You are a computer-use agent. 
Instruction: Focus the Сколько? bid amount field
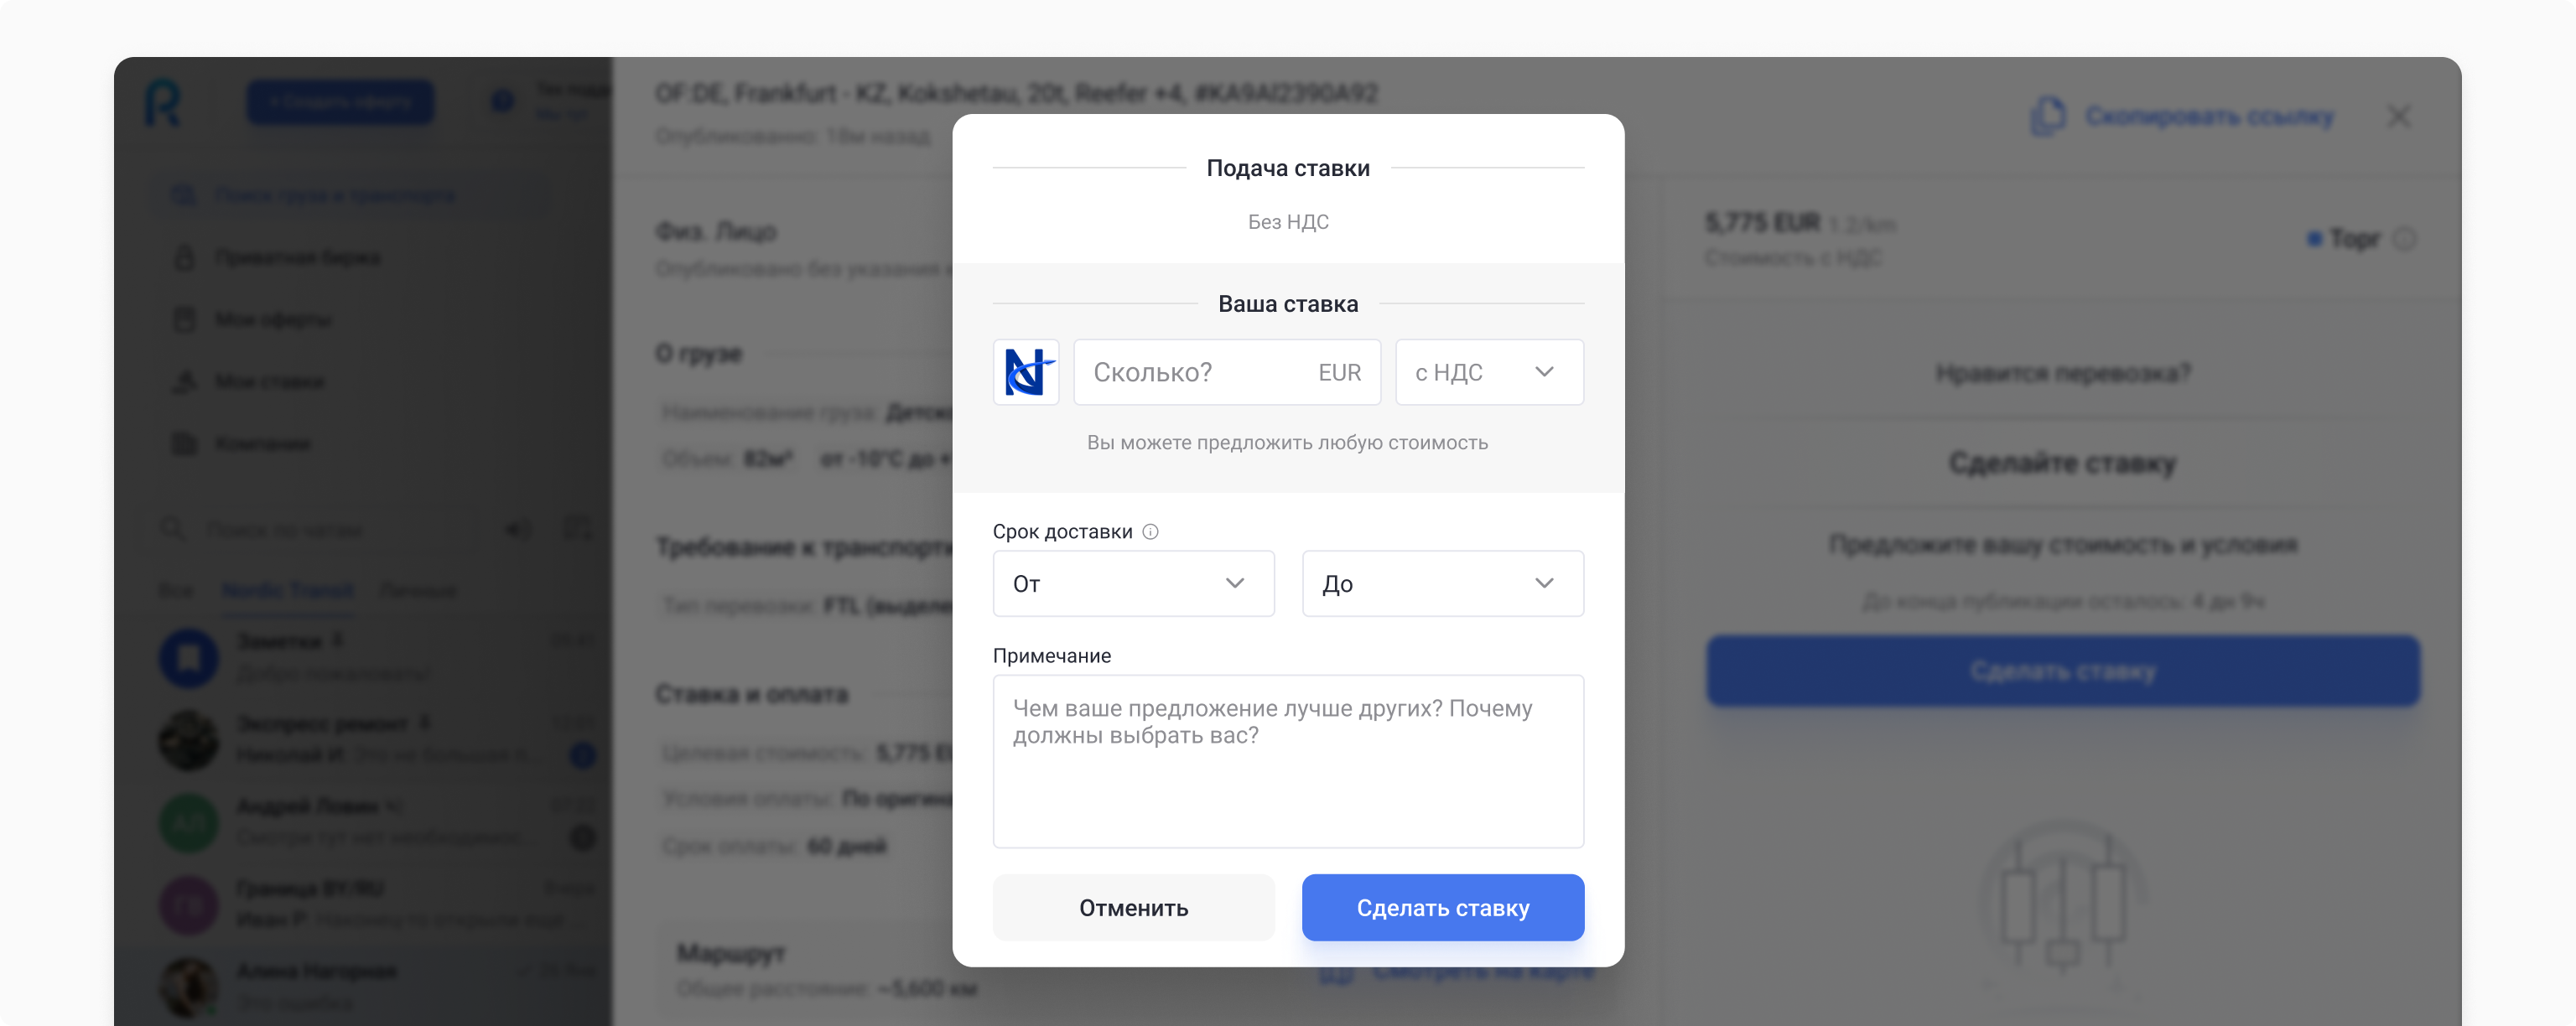click(x=1227, y=372)
